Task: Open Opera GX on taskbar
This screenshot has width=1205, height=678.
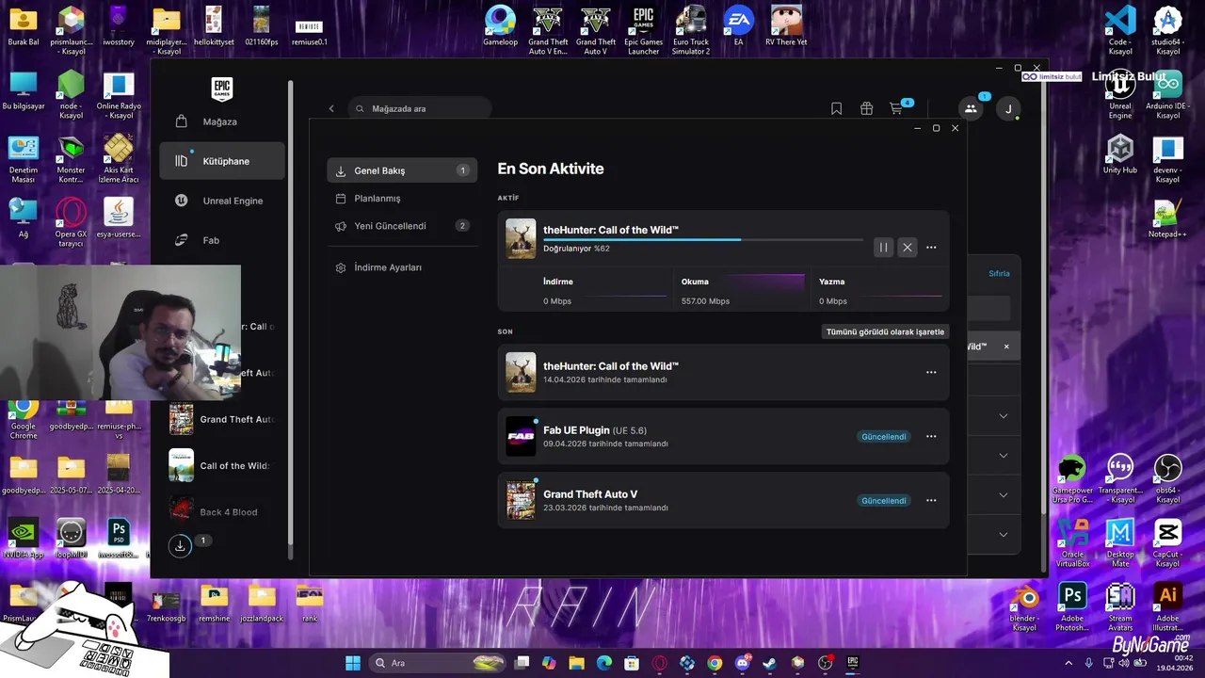Action: tap(660, 663)
